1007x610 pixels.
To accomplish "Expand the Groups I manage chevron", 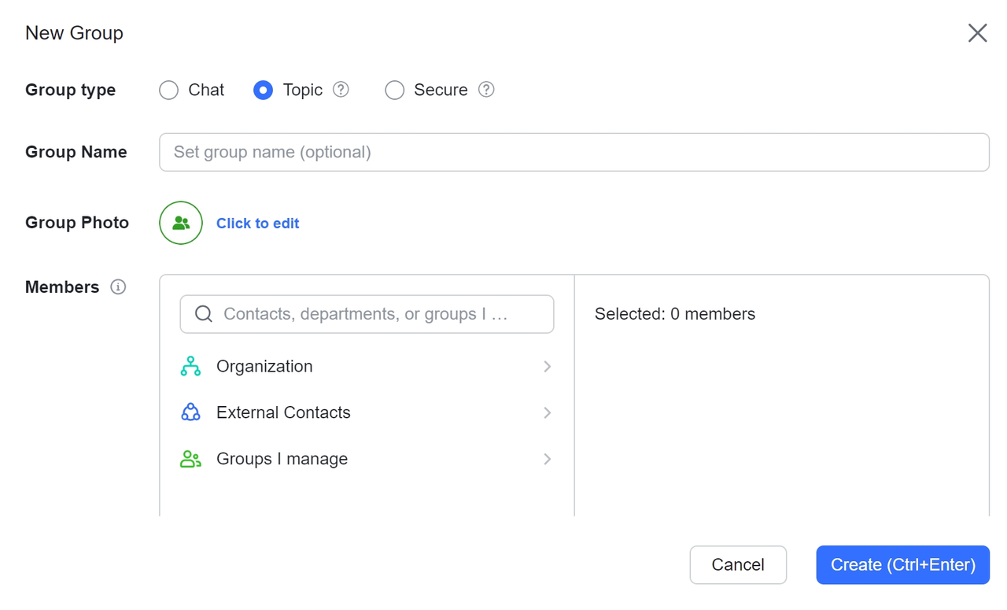I will (x=548, y=459).
